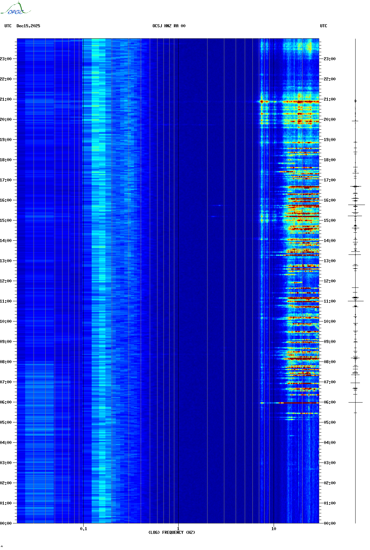Pick the 12:00 label on left axis
Viewport: 370px width, 550px height.
[x=6, y=281]
